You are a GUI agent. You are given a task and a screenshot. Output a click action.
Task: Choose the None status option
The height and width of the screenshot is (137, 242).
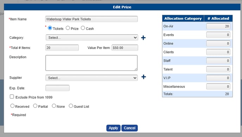click(54, 106)
